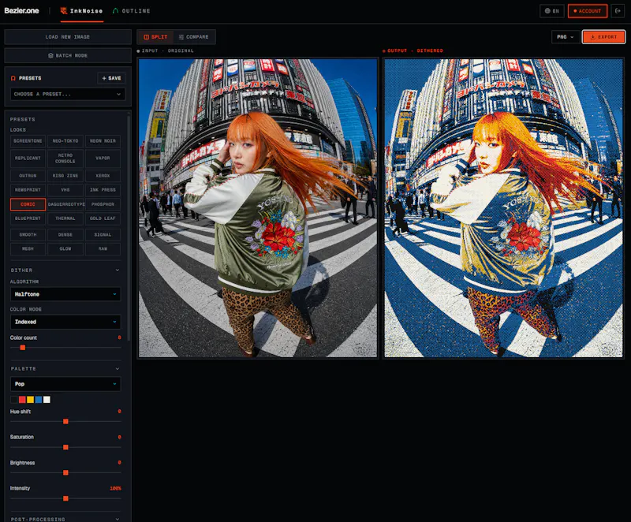Choose the Newsprint preset
Image resolution: width=631 pixels, height=522 pixels.
pyautogui.click(x=28, y=190)
